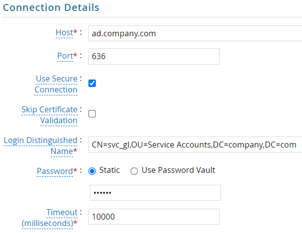Open the Login Distinguished label link
Screen dimensions: 302x233
pos(40,141)
